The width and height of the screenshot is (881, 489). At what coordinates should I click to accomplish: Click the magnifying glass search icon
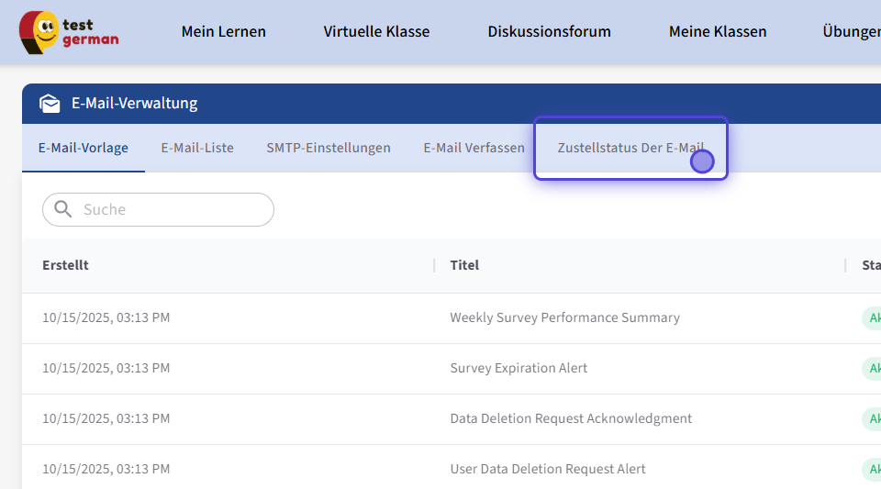point(63,209)
